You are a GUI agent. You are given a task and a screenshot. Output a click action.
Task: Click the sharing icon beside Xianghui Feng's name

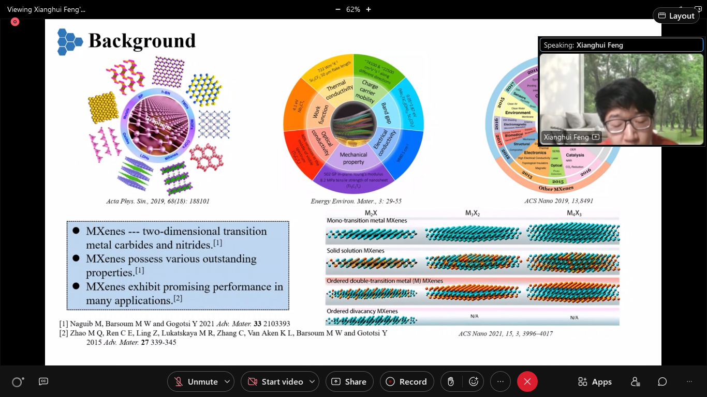tap(596, 137)
